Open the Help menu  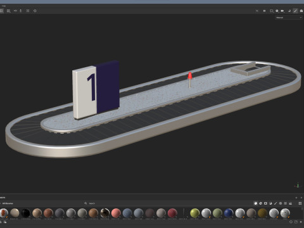[x=4, y=6]
